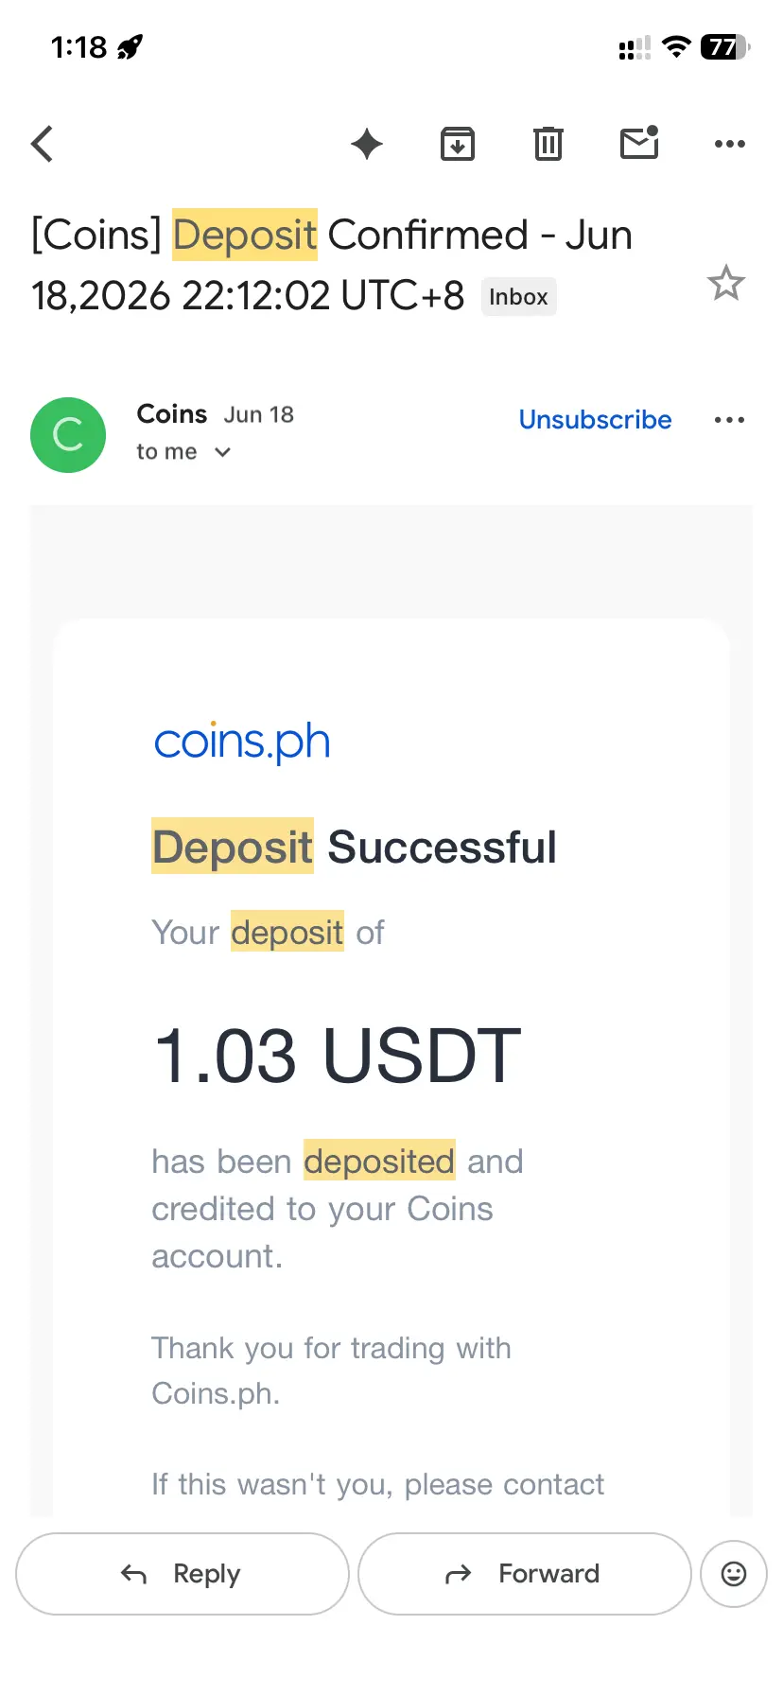Tap the green Coins sender avatar

tap(68, 435)
